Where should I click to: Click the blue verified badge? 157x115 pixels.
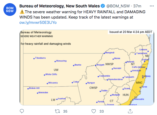point(103,6)
